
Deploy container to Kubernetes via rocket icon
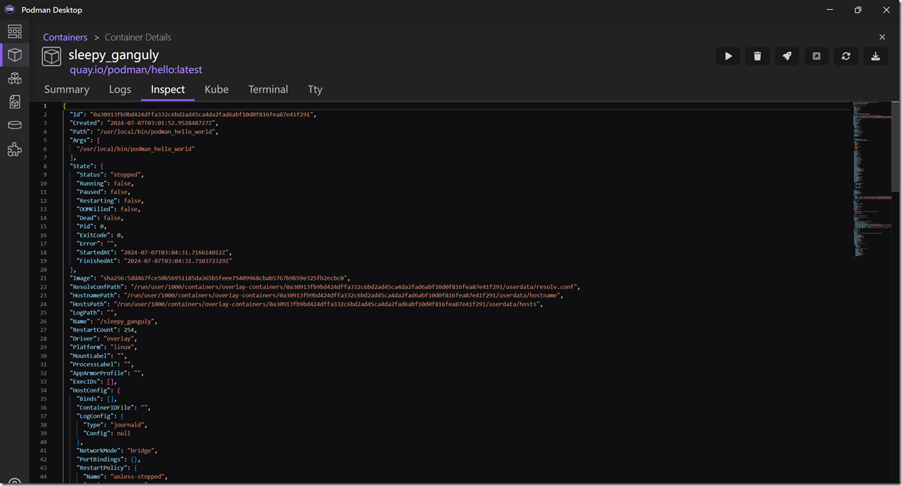click(787, 57)
